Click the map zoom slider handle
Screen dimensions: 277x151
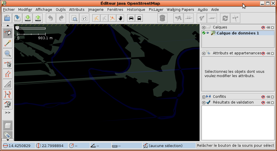tap(17, 28)
